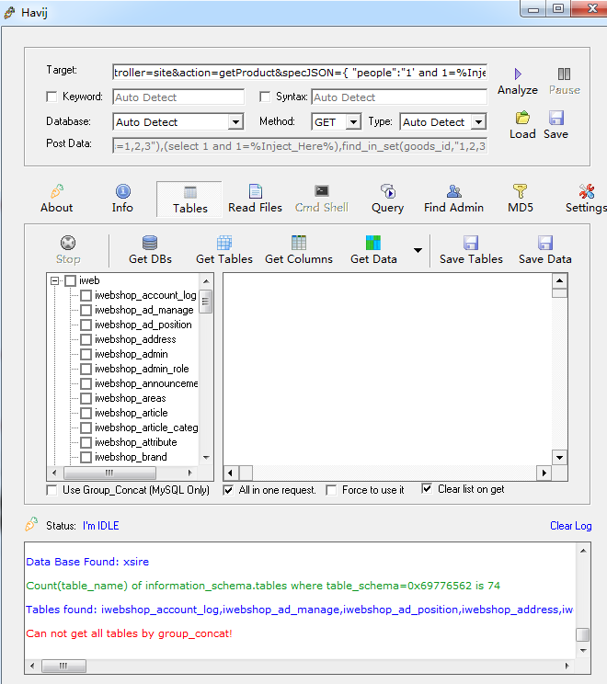
Task: Click the Keyword Auto Detect field
Action: [178, 97]
